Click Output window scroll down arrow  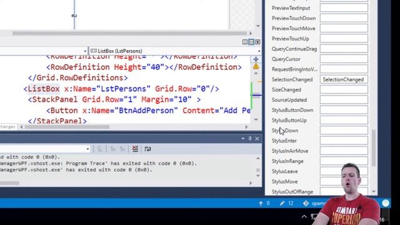click(x=258, y=176)
